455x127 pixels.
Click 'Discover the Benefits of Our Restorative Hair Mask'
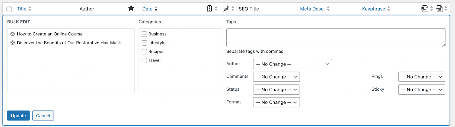(x=69, y=43)
